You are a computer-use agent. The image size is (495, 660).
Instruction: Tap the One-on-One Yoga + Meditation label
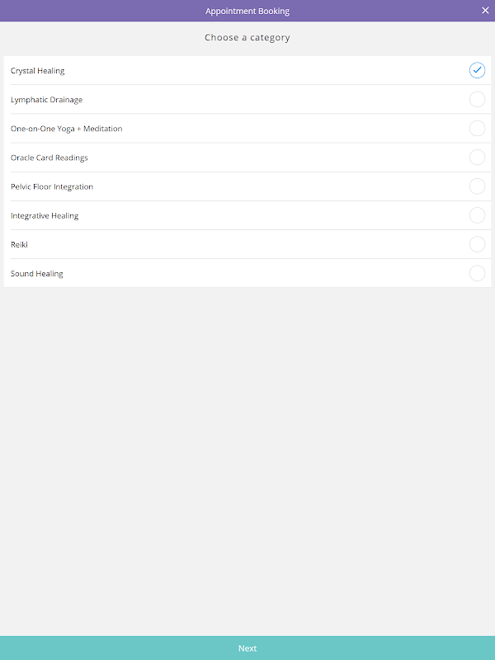tap(66, 129)
